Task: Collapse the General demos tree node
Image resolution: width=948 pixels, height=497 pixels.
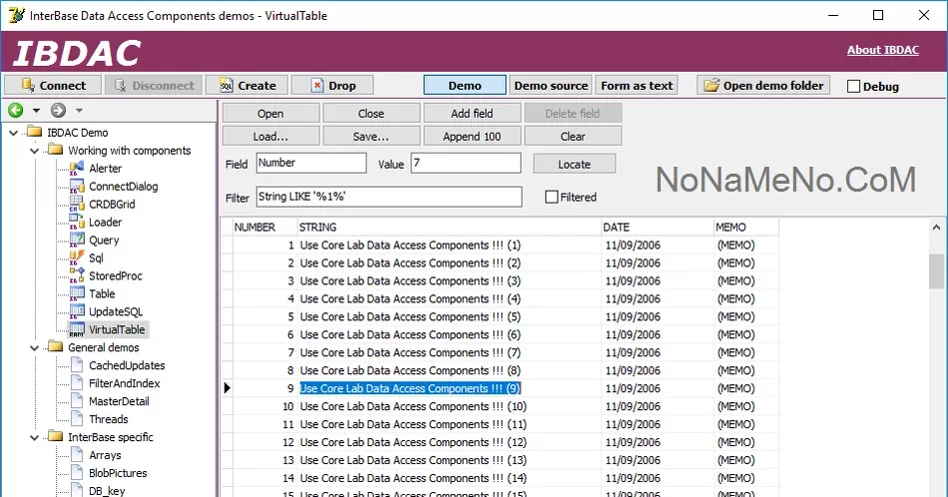Action: (34, 348)
